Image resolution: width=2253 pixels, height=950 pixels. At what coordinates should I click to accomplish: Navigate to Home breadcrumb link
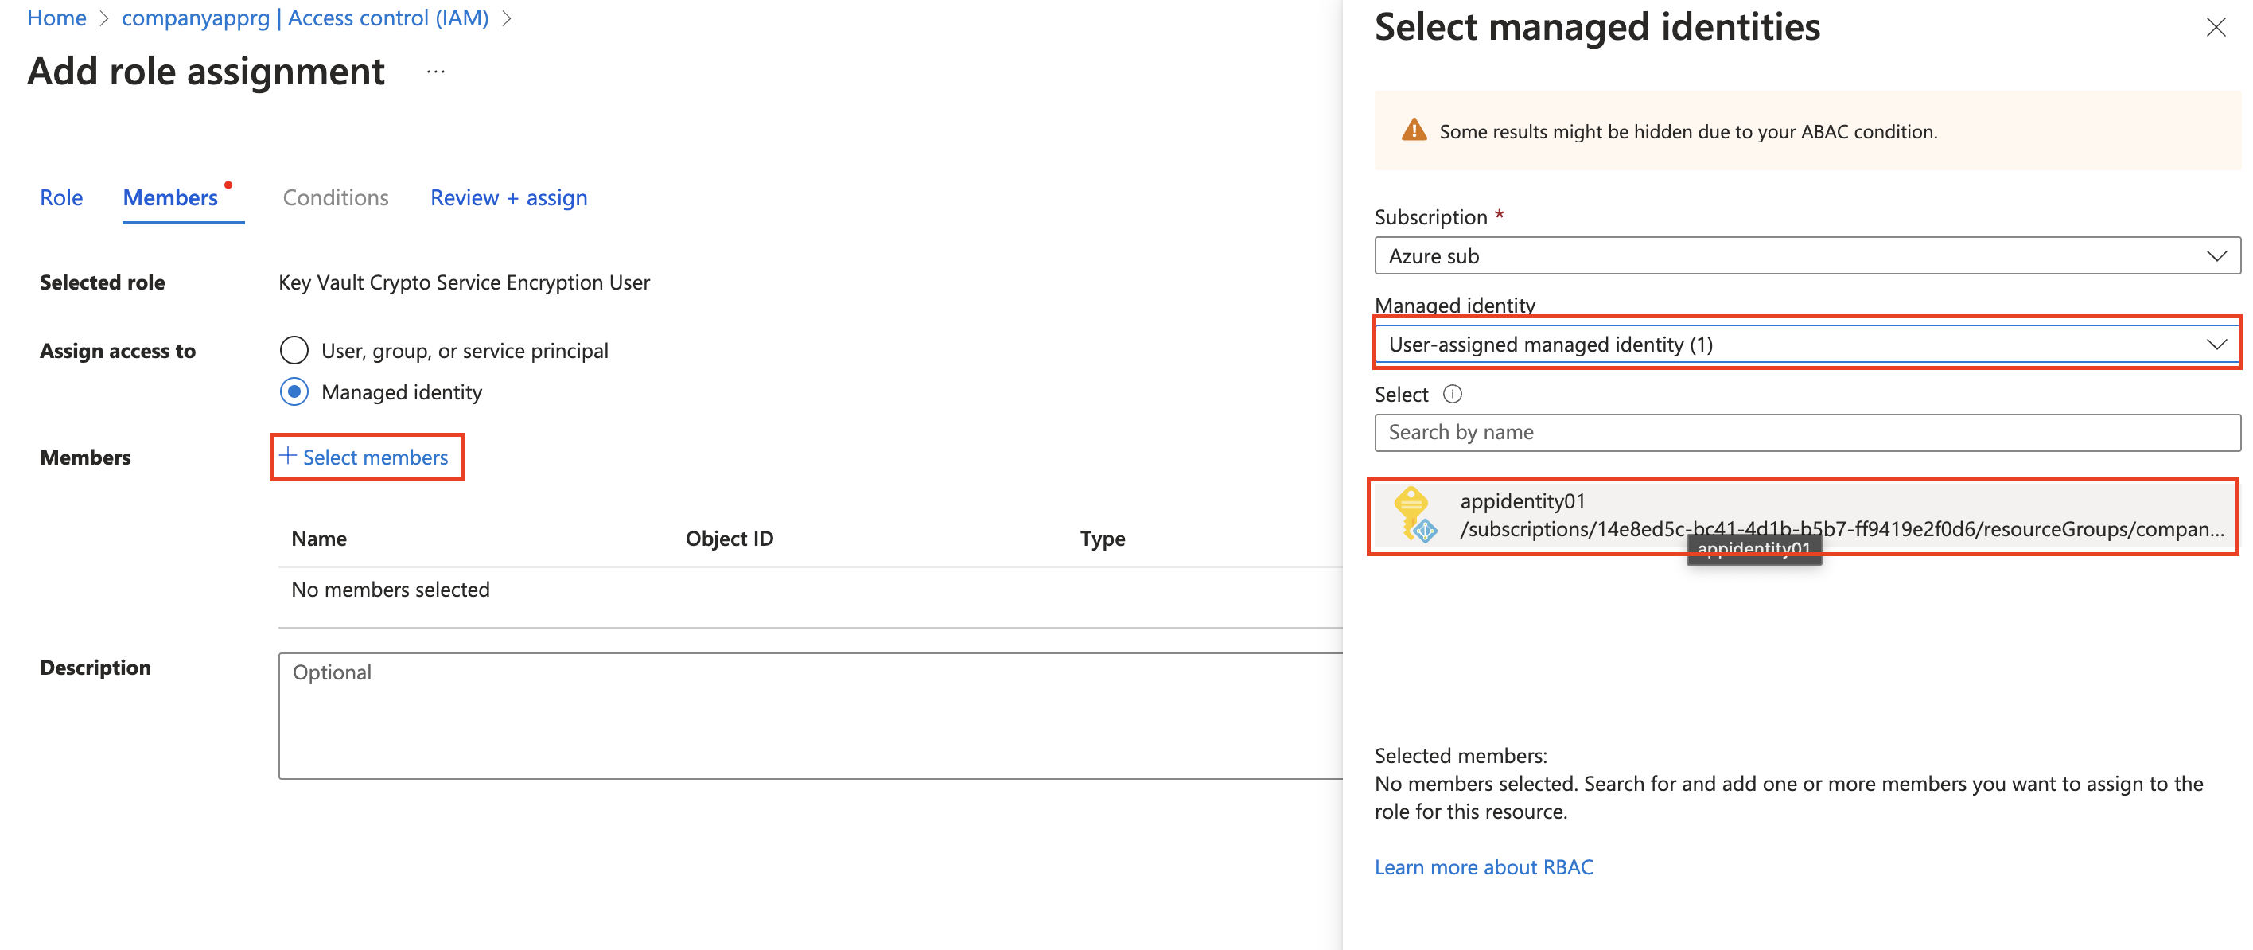click(56, 18)
